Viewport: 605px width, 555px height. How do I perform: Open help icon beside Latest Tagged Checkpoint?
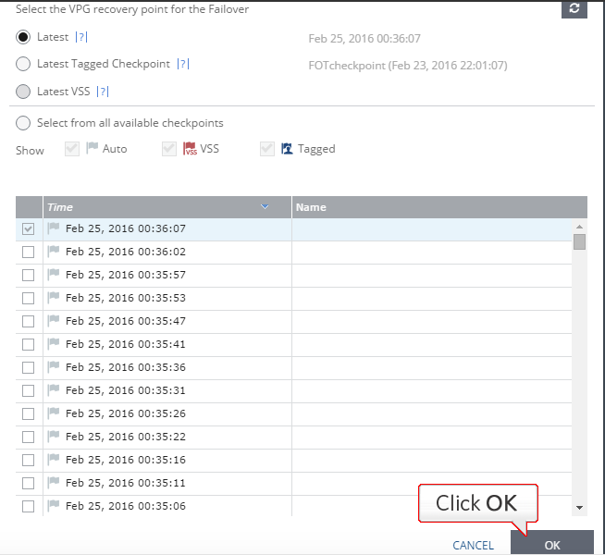click(182, 64)
